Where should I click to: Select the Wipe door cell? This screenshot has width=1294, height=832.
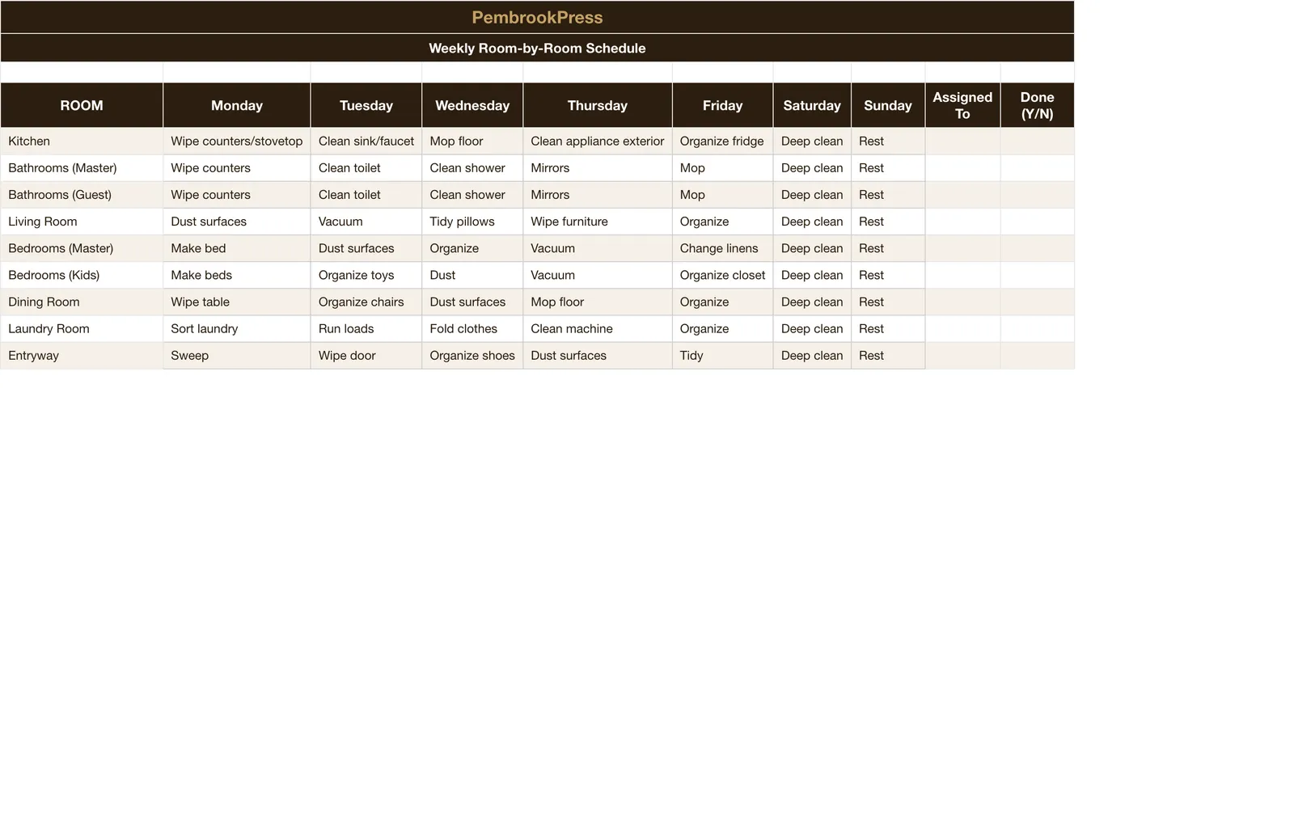click(366, 354)
